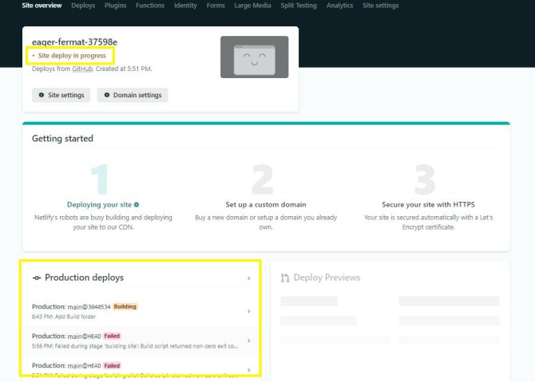The height and width of the screenshot is (382, 535).
Task: Go to the Functions tab
Action: point(150,6)
